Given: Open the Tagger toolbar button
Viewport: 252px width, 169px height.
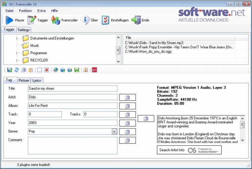Looking at the screenshot, I should tap(38, 20).
